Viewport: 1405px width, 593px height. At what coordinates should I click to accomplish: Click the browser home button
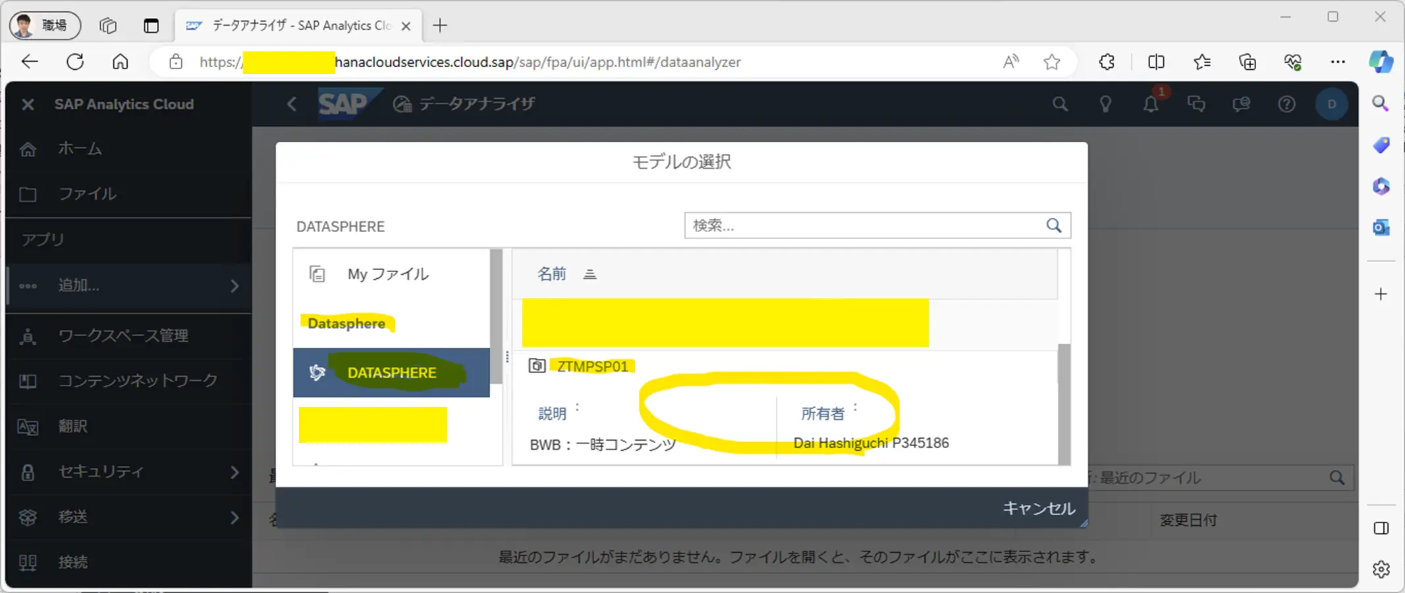point(120,62)
